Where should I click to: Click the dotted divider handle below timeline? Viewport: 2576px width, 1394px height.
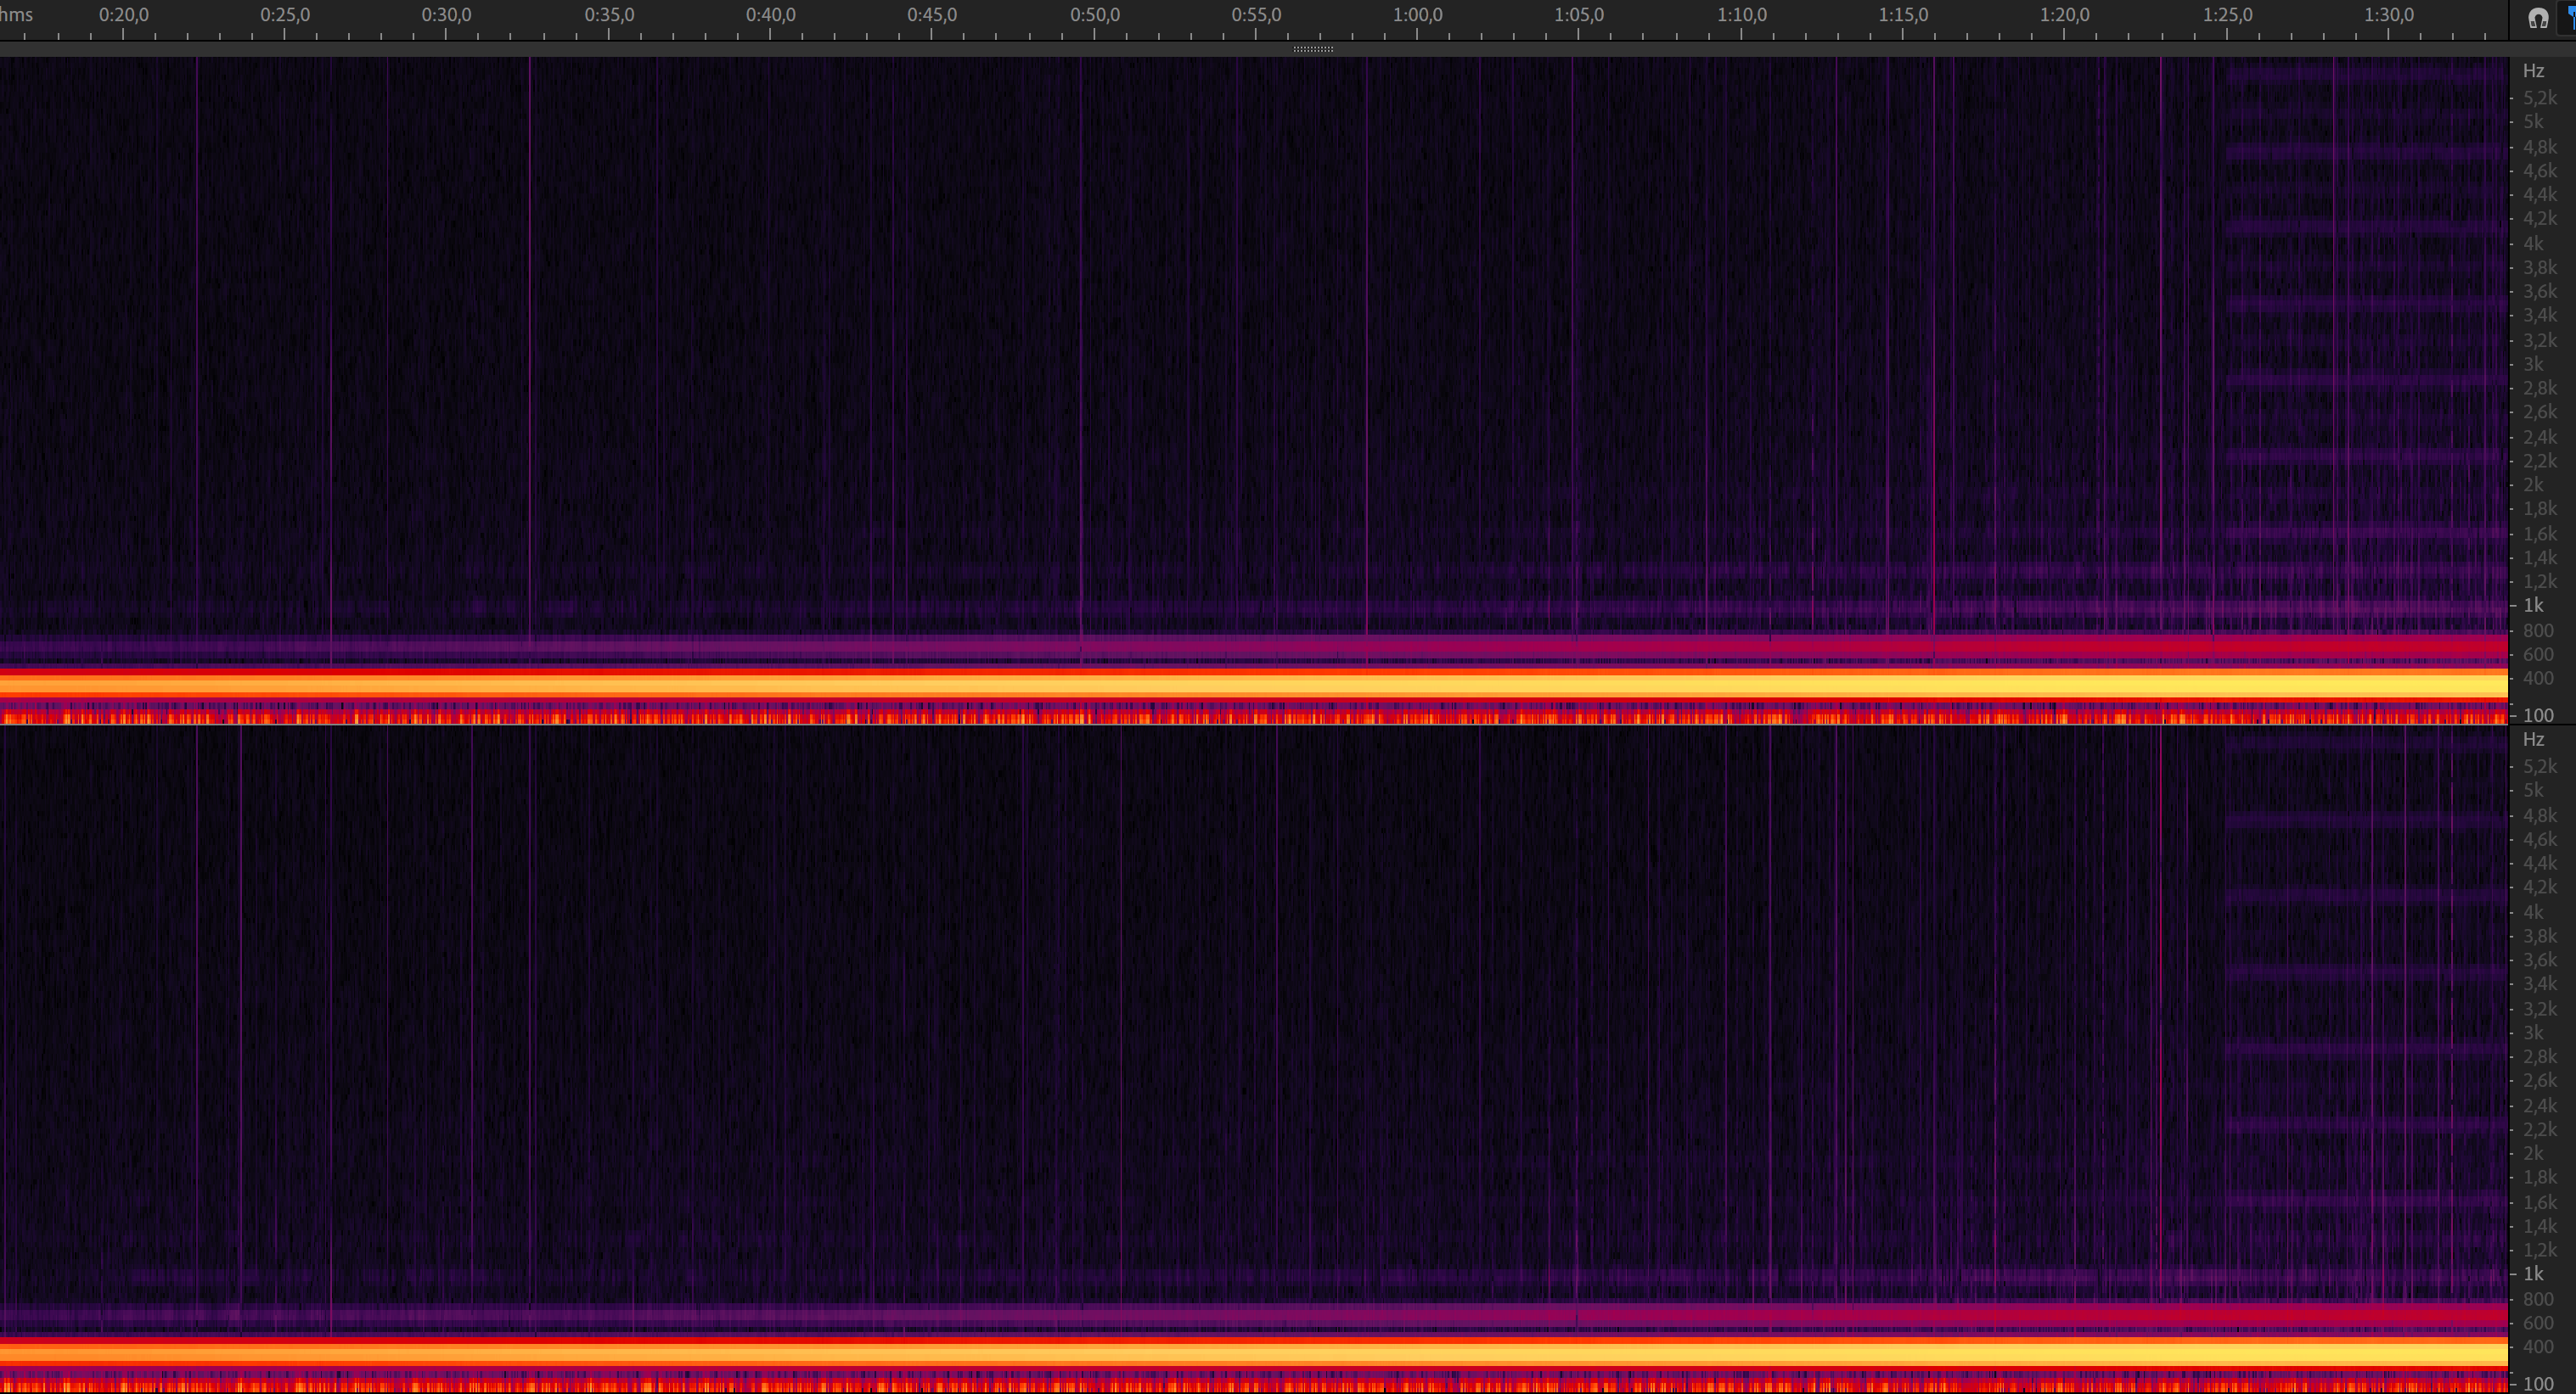1313,49
